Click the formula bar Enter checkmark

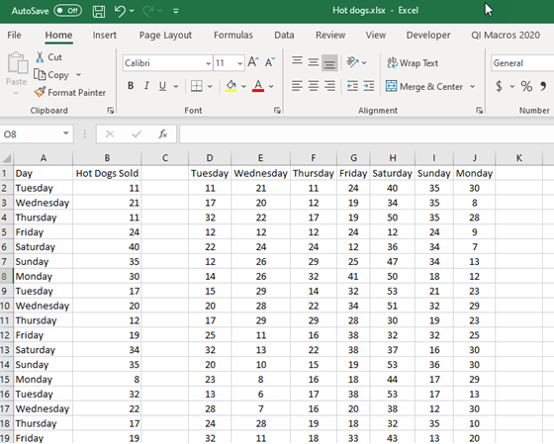click(137, 133)
